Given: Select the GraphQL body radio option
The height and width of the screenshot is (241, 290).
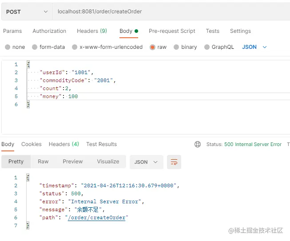Looking at the screenshot, I should 207,47.
